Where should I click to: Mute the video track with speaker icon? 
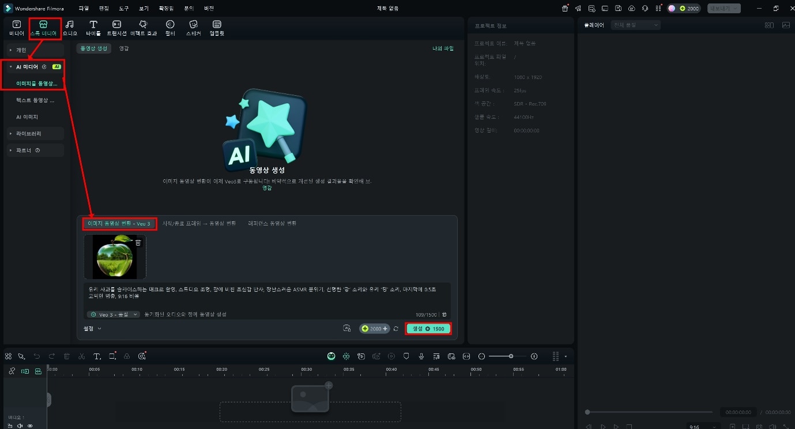20,426
